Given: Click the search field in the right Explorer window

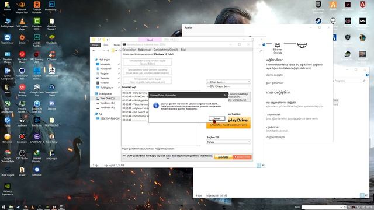Looking at the screenshot, I should pos(349,81).
